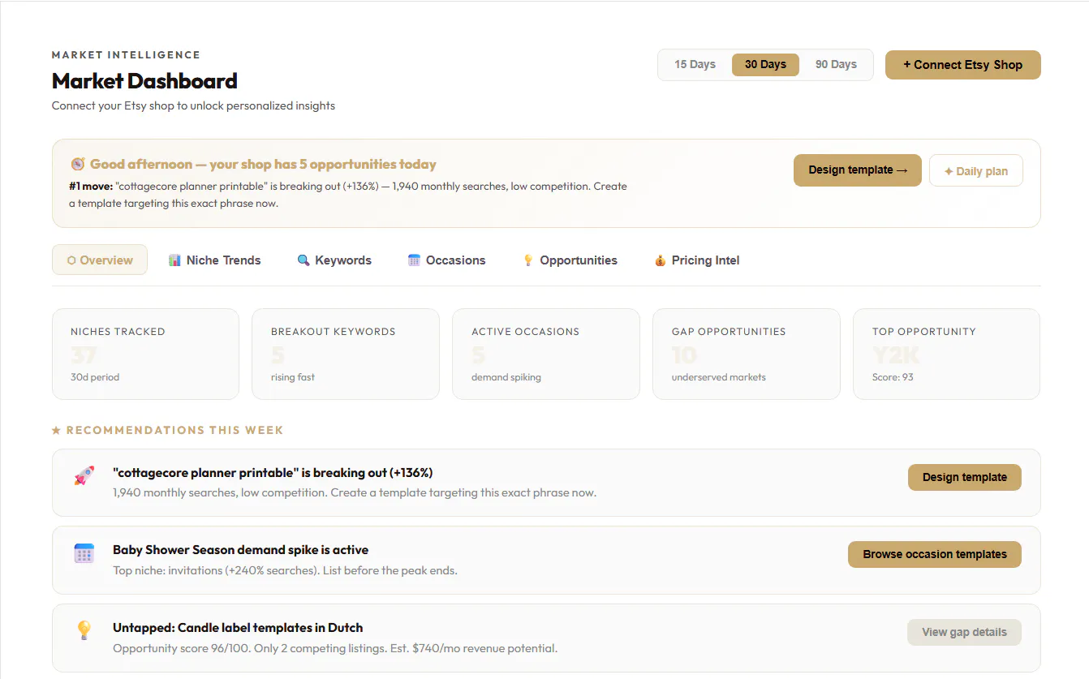
Task: Click the cottagecore planner printable breaking out title
Action: pyautogui.click(x=273, y=472)
